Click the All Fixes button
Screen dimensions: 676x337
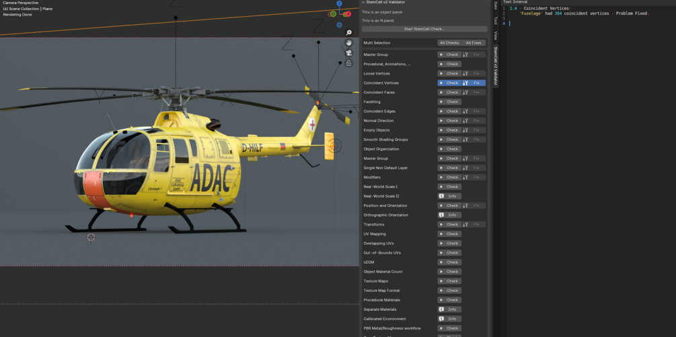click(474, 43)
